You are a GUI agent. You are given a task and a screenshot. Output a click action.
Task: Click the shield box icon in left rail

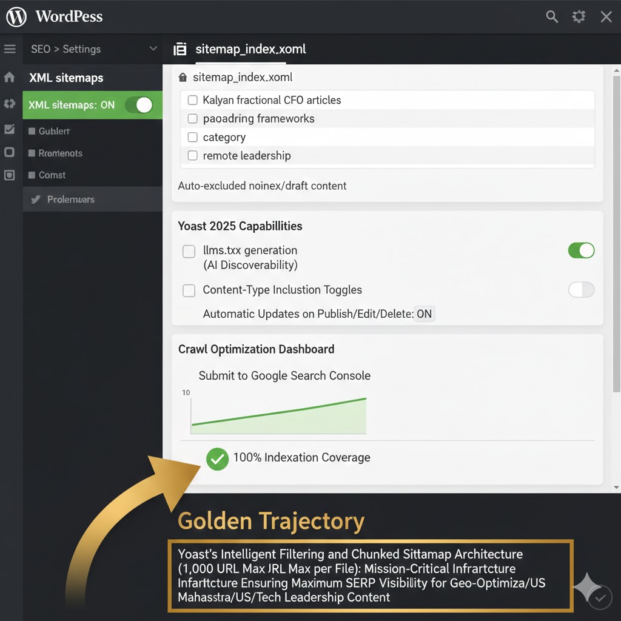(10, 175)
